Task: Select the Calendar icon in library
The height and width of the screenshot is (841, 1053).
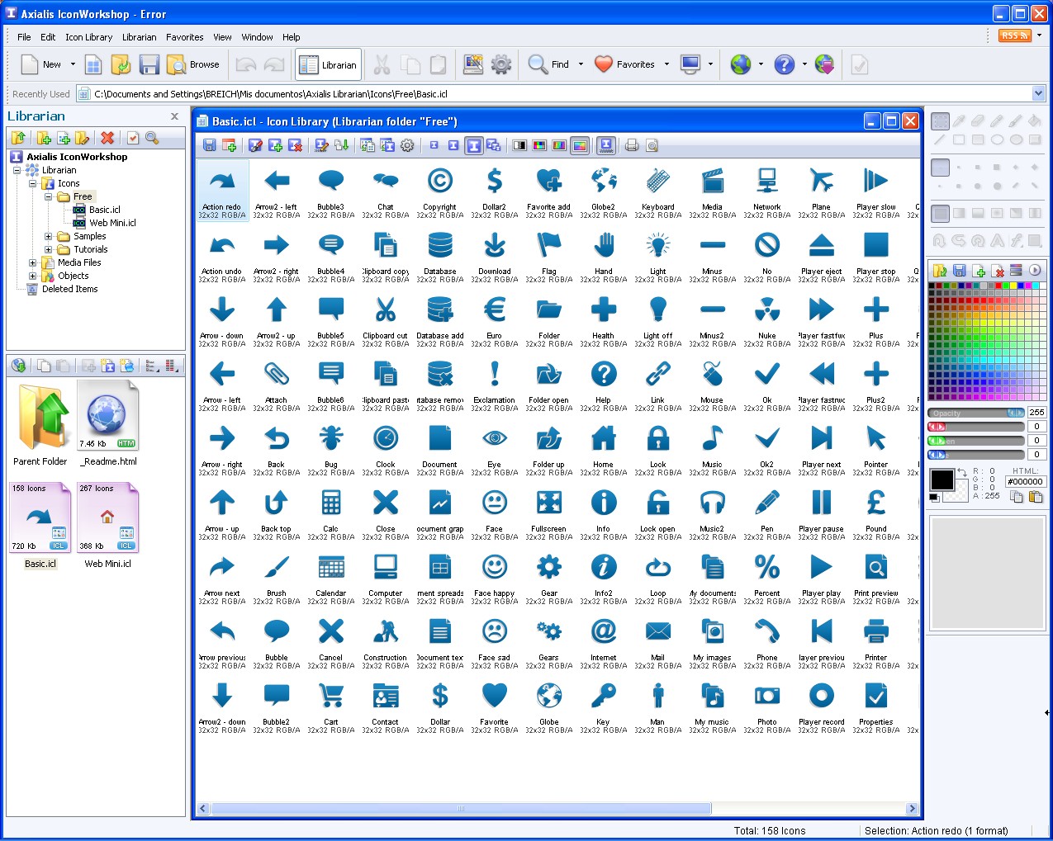Action: [331, 578]
